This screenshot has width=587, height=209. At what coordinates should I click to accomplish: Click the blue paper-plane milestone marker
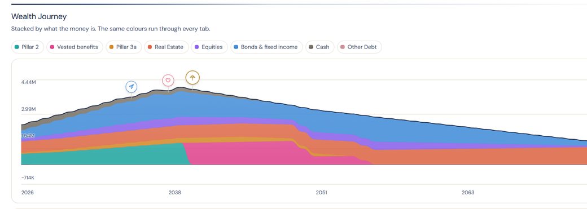(131, 86)
